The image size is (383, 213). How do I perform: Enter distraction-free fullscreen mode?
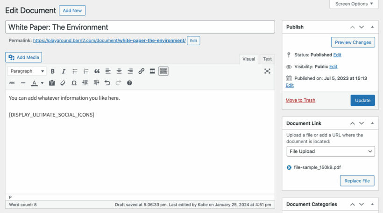267,71
